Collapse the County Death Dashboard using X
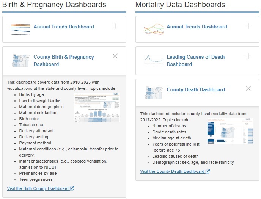 coord(248,89)
